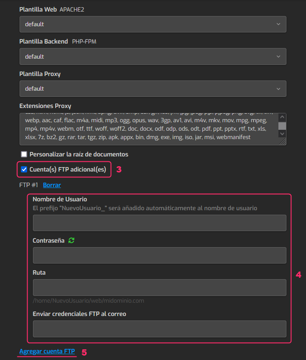The image size is (306, 360).
Task: Click scroll-up arrow in Extensiones Proxy box
Action: [282, 117]
